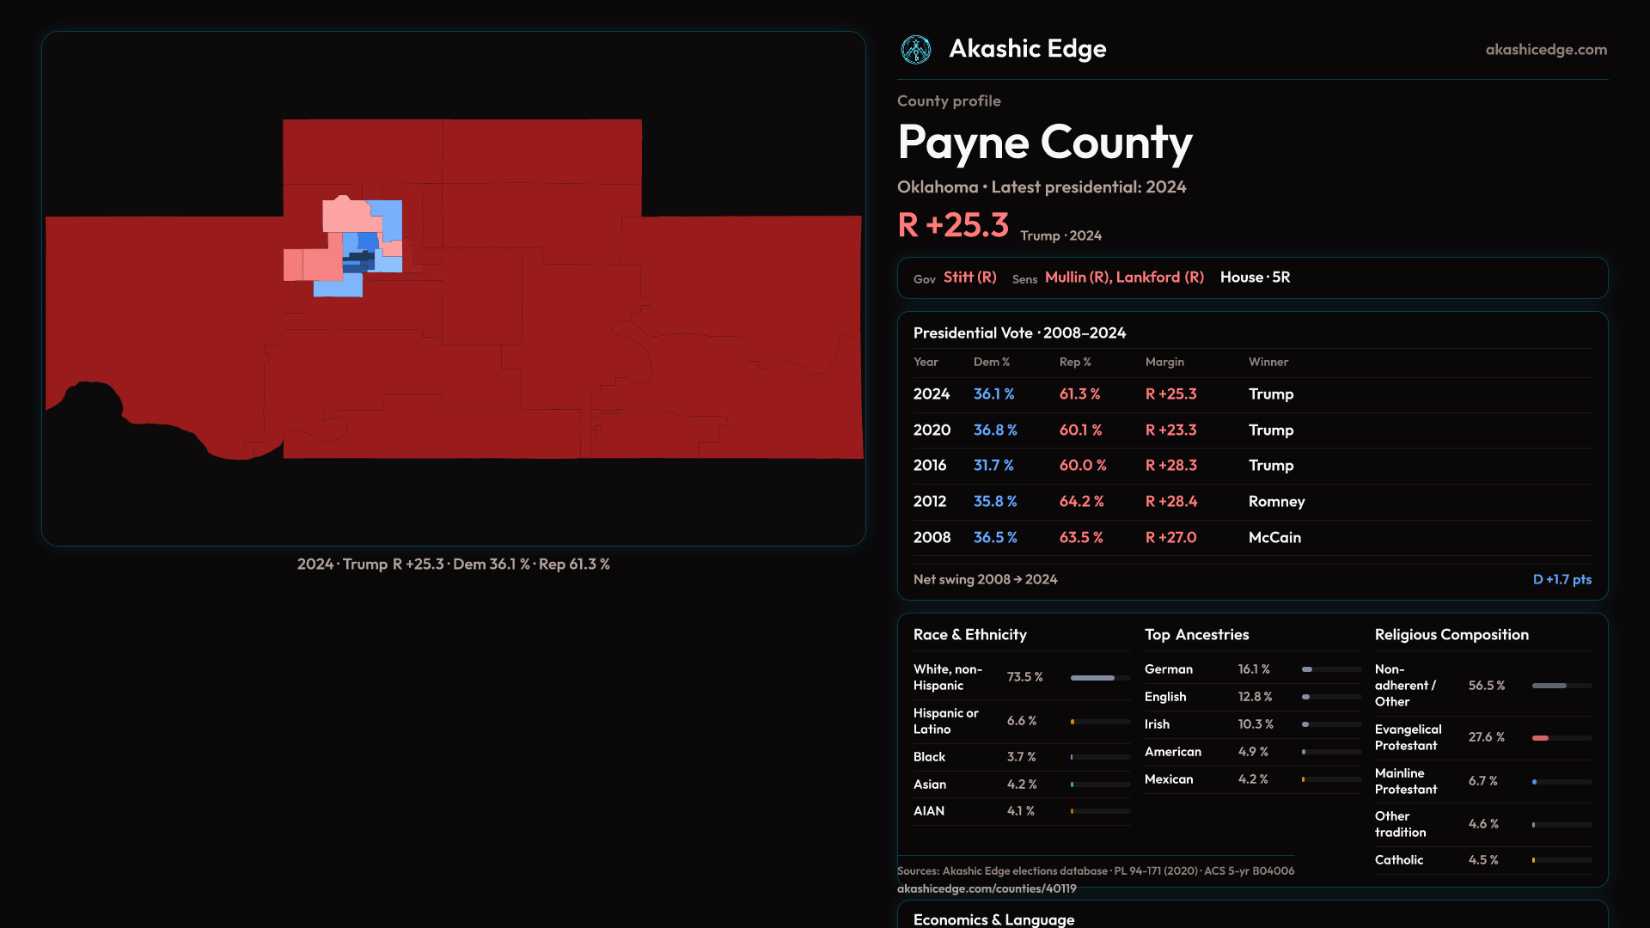Click the Top Ancestries heading
Viewport: 1650px width, 928px height.
click(x=1196, y=635)
